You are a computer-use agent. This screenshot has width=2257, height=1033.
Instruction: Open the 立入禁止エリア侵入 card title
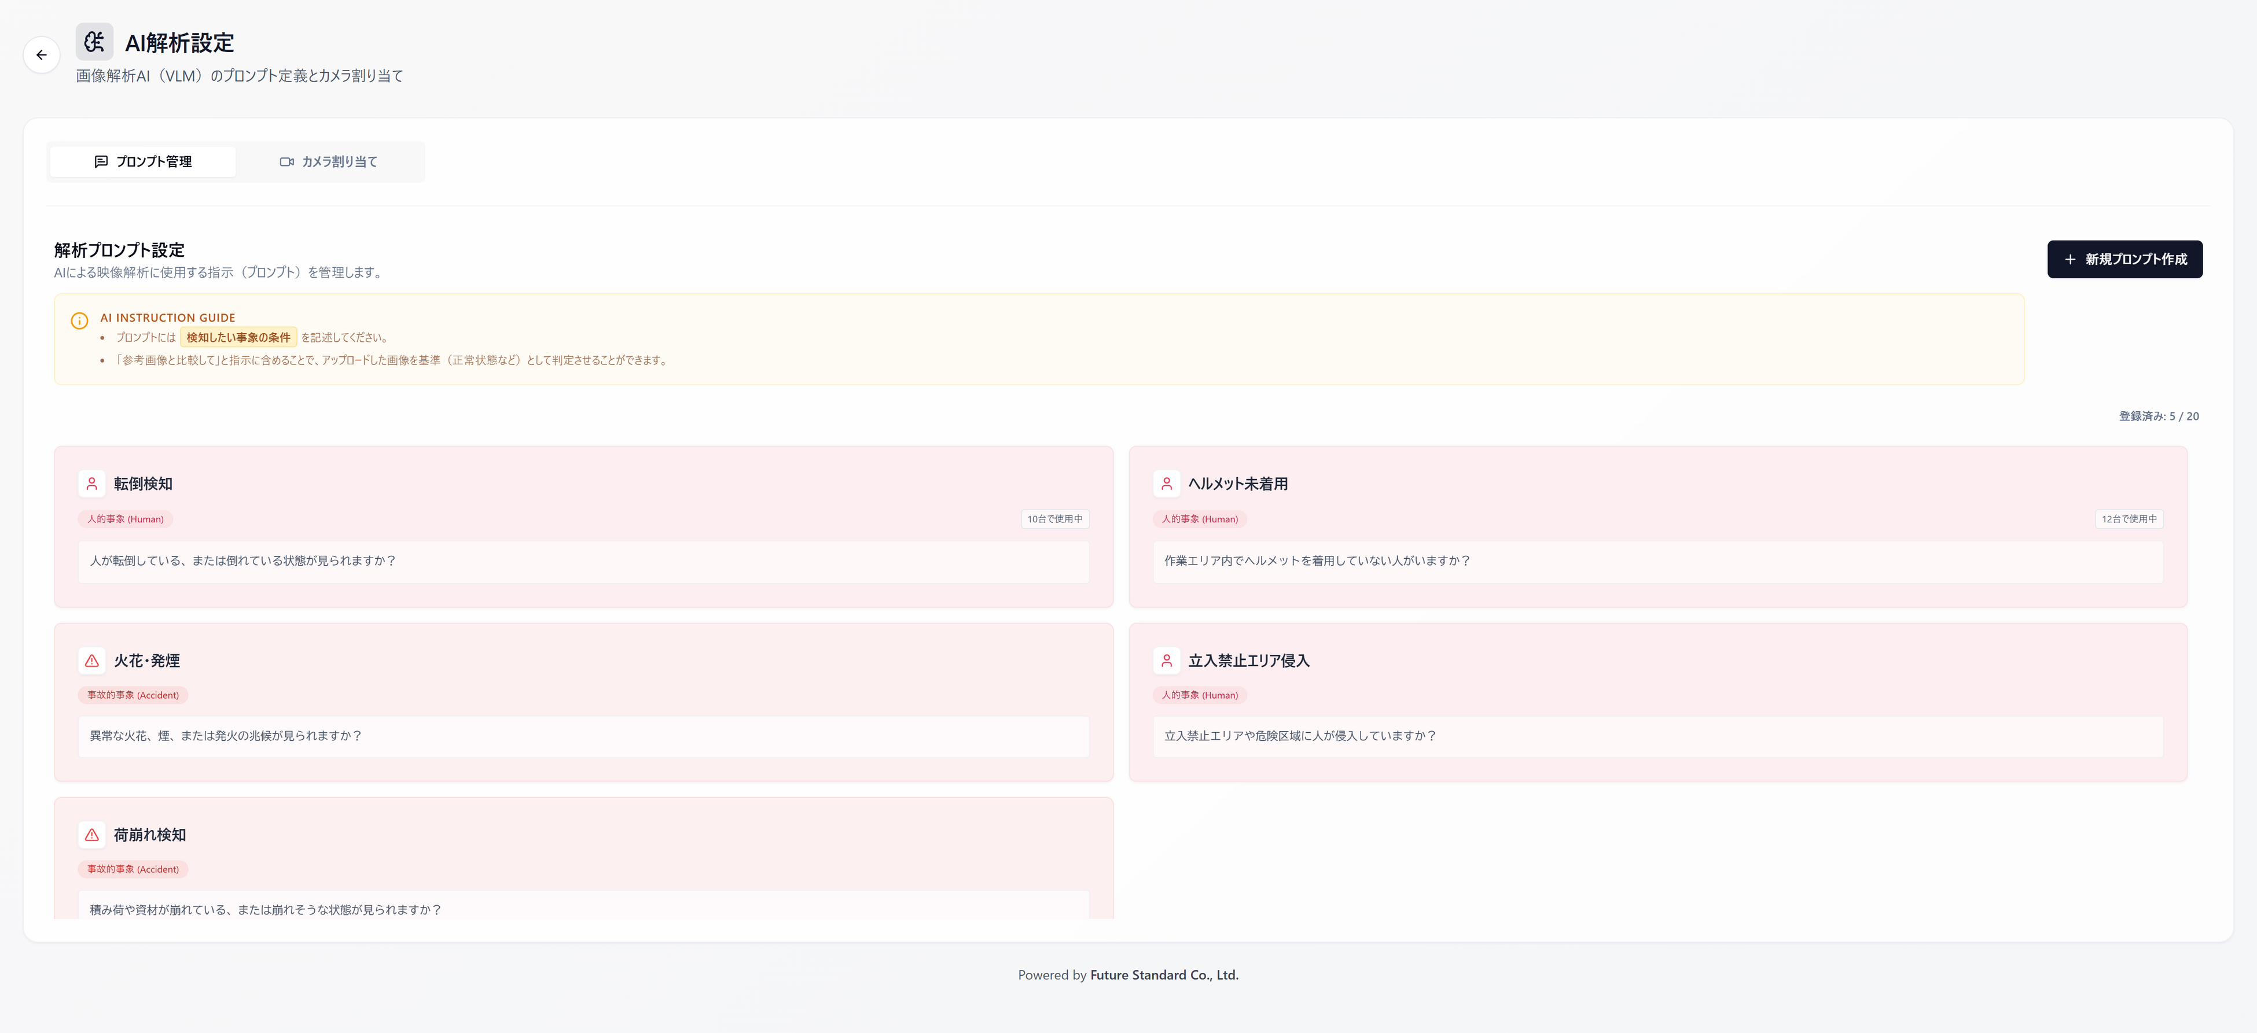point(1248,660)
